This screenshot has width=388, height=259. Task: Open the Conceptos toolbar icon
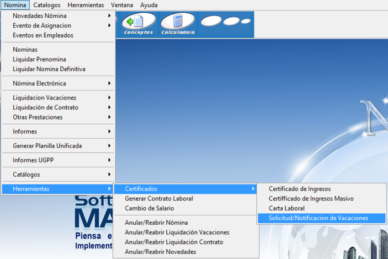tap(138, 24)
